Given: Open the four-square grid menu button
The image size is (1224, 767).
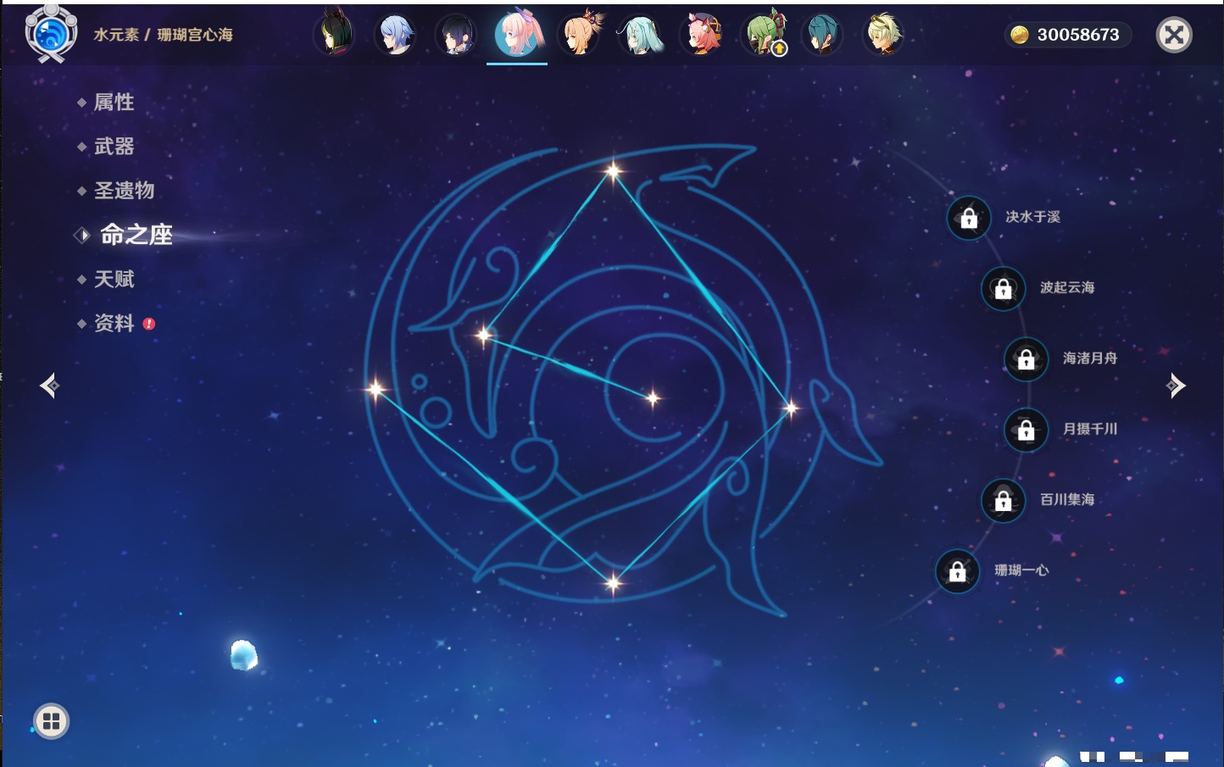Looking at the screenshot, I should 51,721.
